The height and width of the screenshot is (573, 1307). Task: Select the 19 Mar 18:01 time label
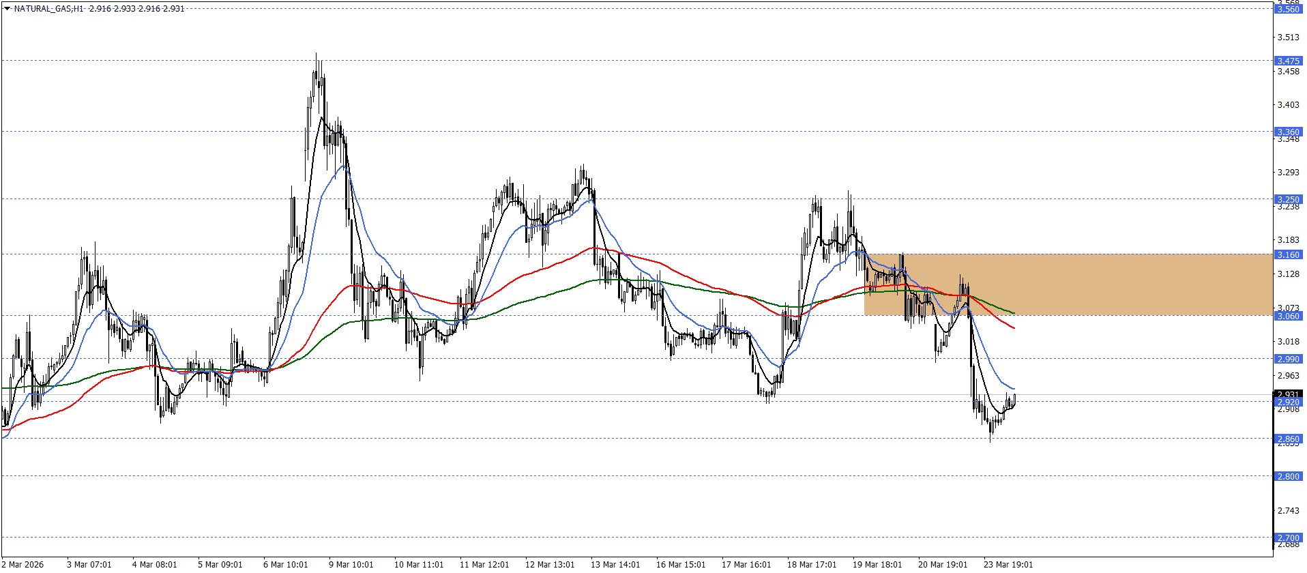[x=877, y=564]
